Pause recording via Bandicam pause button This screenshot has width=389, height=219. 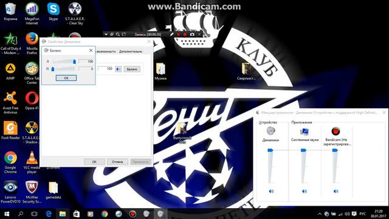(x=178, y=35)
